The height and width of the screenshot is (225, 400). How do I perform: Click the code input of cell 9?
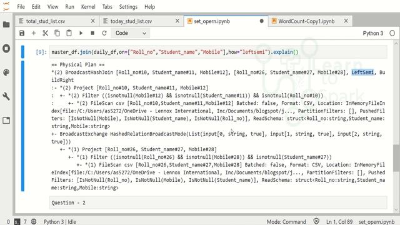click(x=218, y=52)
